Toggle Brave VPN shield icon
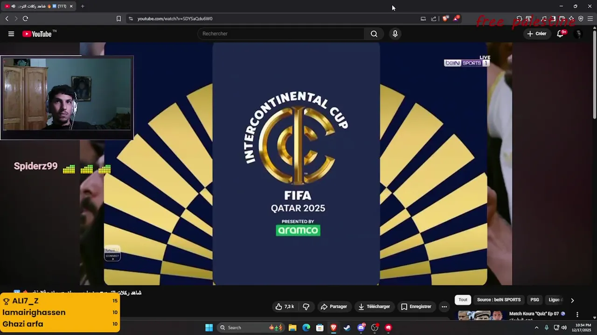 pyautogui.click(x=581, y=19)
